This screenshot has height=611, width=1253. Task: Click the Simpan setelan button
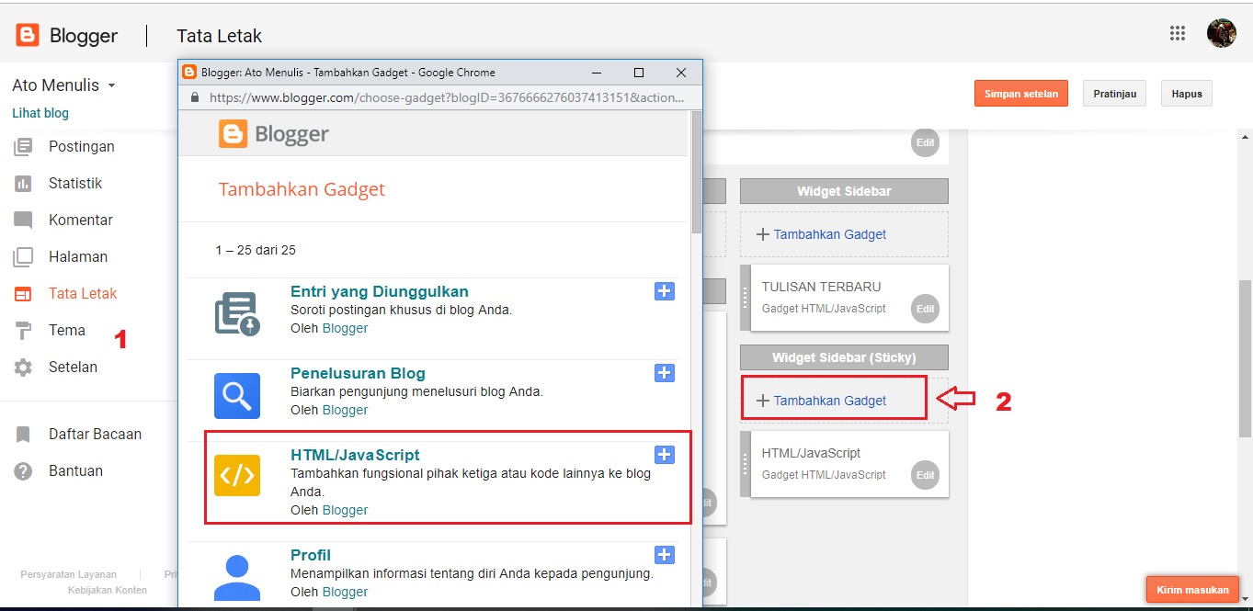click(x=1020, y=93)
